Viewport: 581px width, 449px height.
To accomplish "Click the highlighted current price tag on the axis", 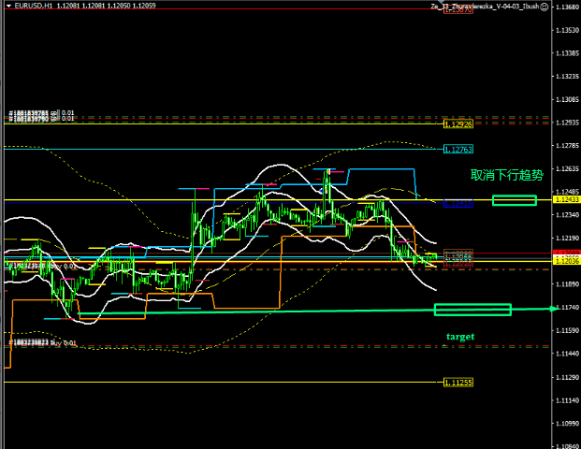I will (566, 256).
